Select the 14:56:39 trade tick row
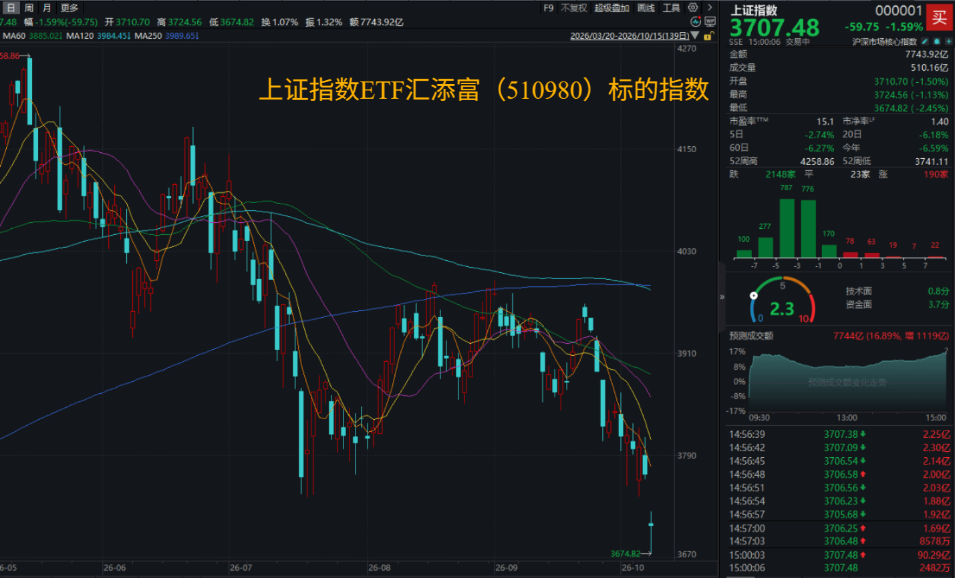The width and height of the screenshot is (955, 578). pyautogui.click(x=839, y=435)
